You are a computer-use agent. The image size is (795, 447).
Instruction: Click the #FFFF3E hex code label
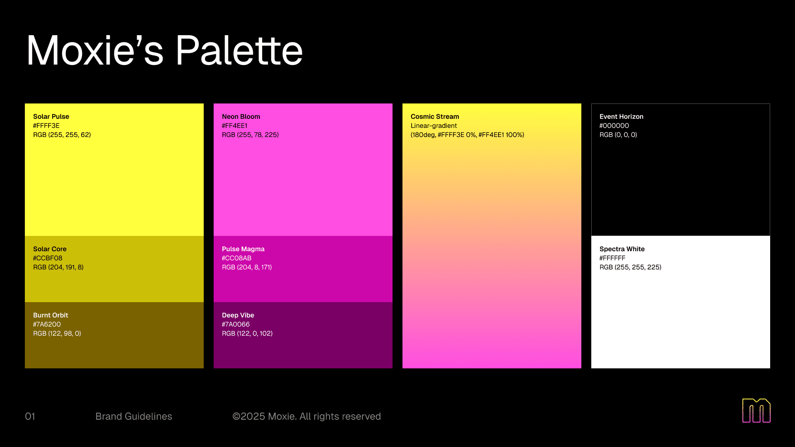tap(46, 126)
